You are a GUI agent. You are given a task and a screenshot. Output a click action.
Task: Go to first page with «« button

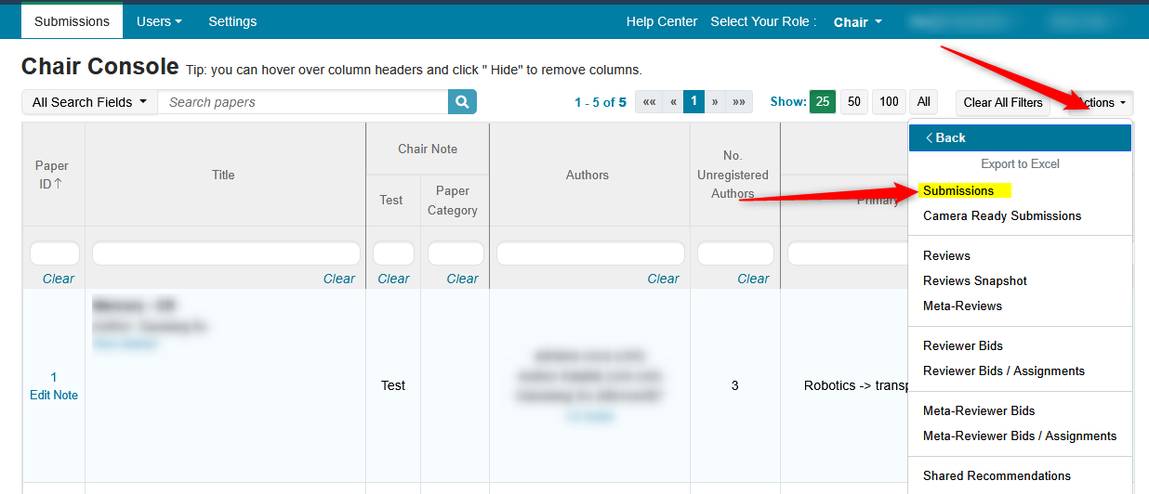point(649,102)
